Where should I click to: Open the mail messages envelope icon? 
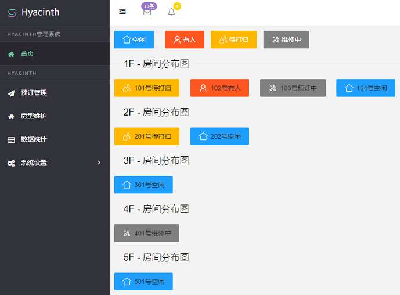click(147, 12)
